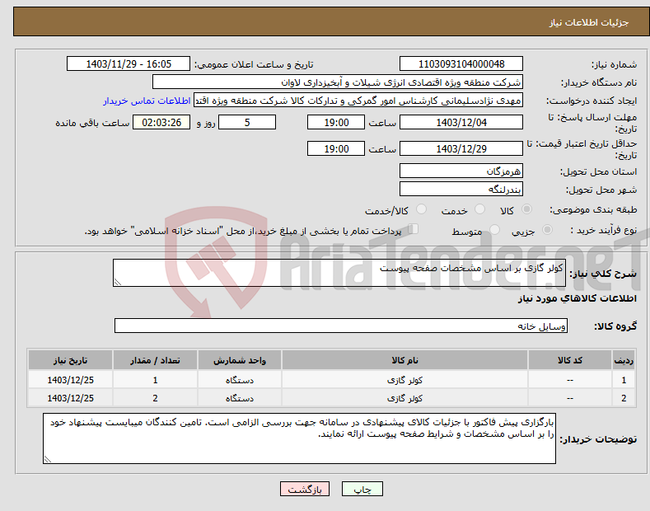Click the کد کالا column header

(570, 360)
